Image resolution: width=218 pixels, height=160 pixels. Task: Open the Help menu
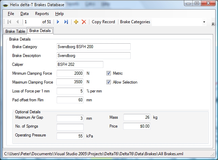point(59,14)
